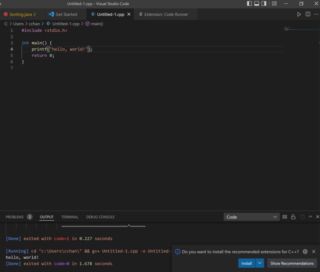Dismiss the C++ extensions notification
Screen dimensions: 320x272
coord(314,252)
